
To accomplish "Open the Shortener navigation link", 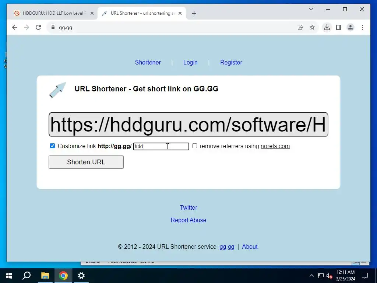I will pyautogui.click(x=148, y=62).
